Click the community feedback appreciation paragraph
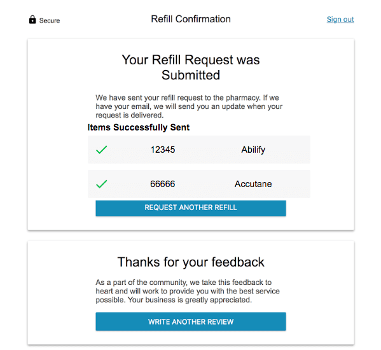381x350 pixels. tap(188, 291)
